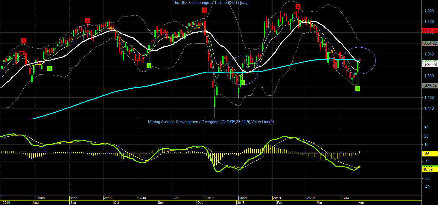Click the 1,500 price axis value

(429, 76)
